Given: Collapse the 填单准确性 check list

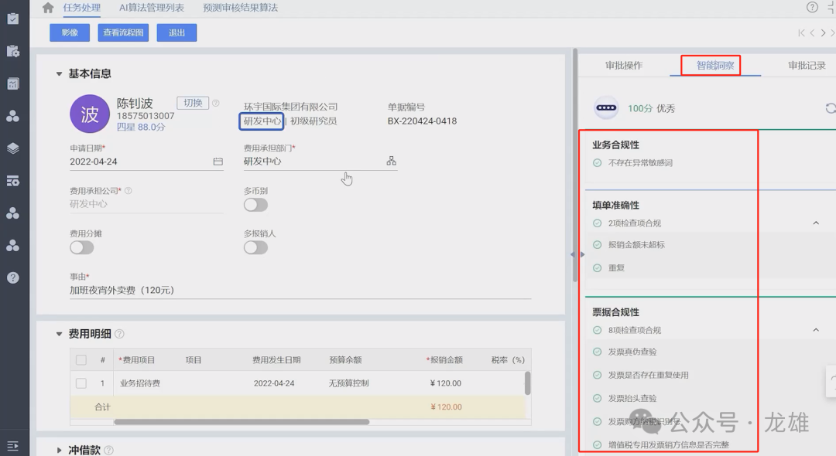Looking at the screenshot, I should 815,223.
